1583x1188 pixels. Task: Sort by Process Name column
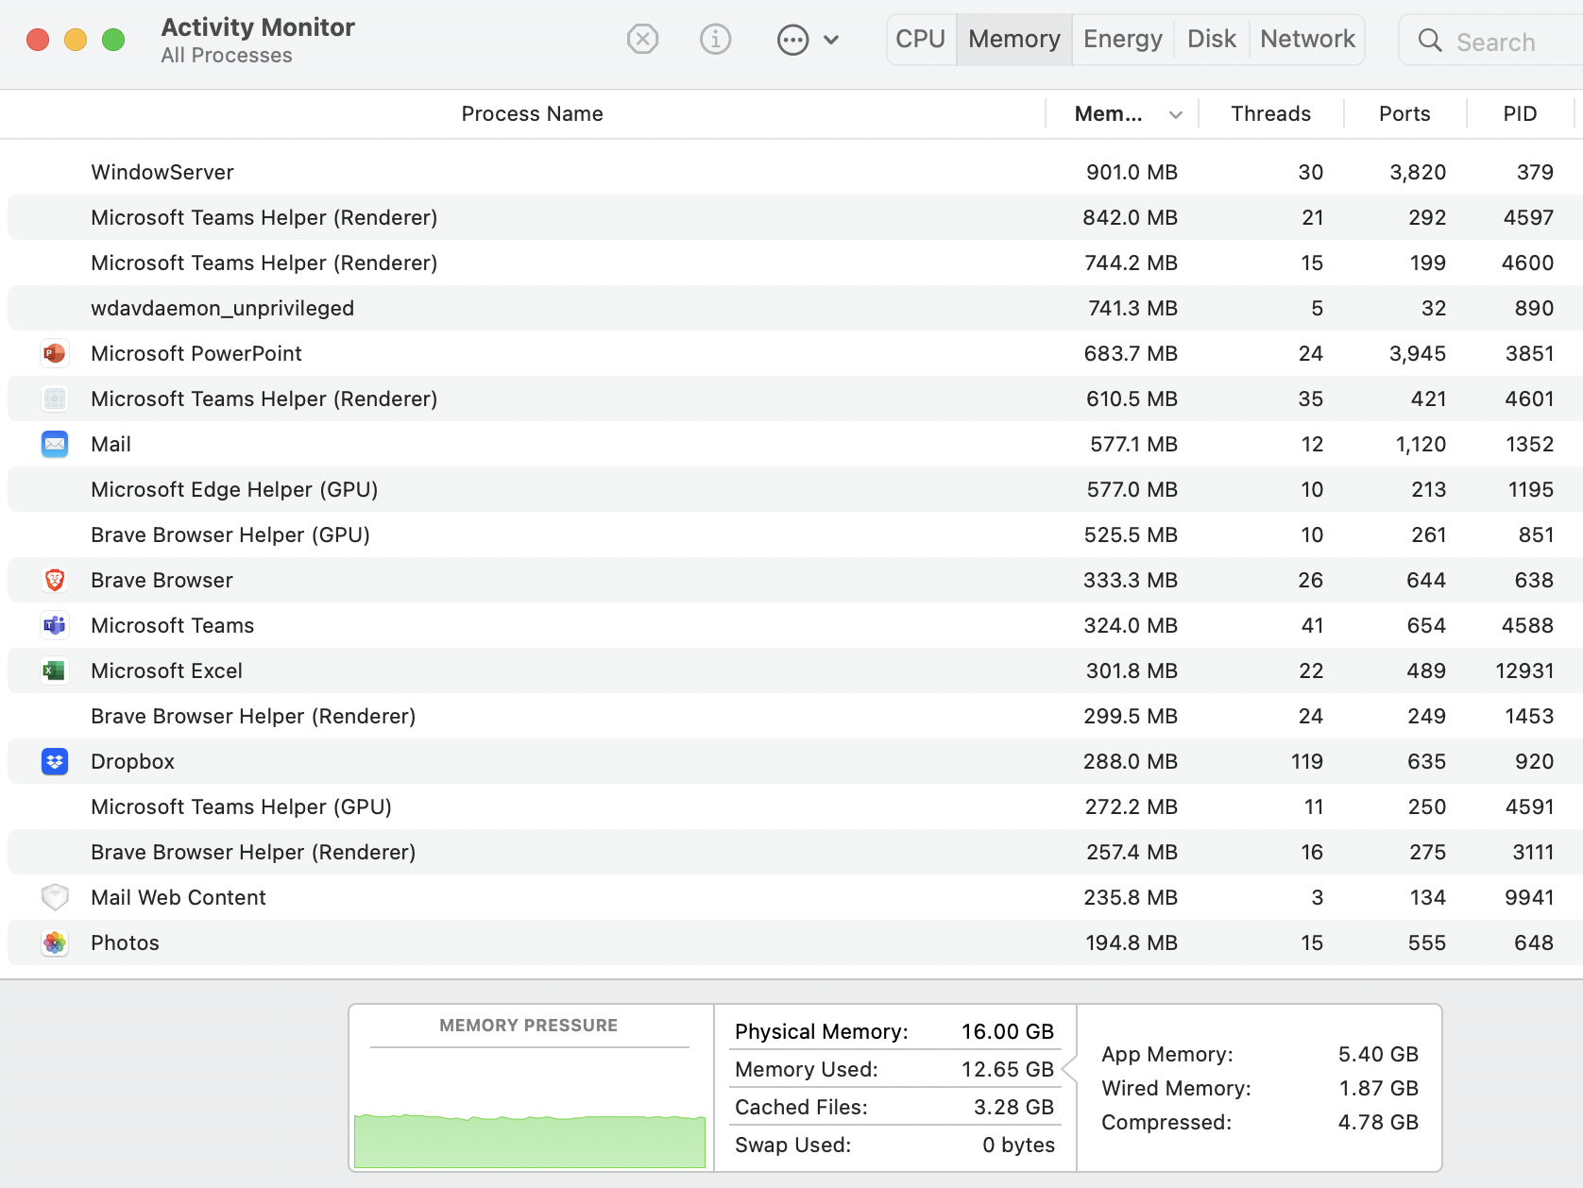(532, 114)
